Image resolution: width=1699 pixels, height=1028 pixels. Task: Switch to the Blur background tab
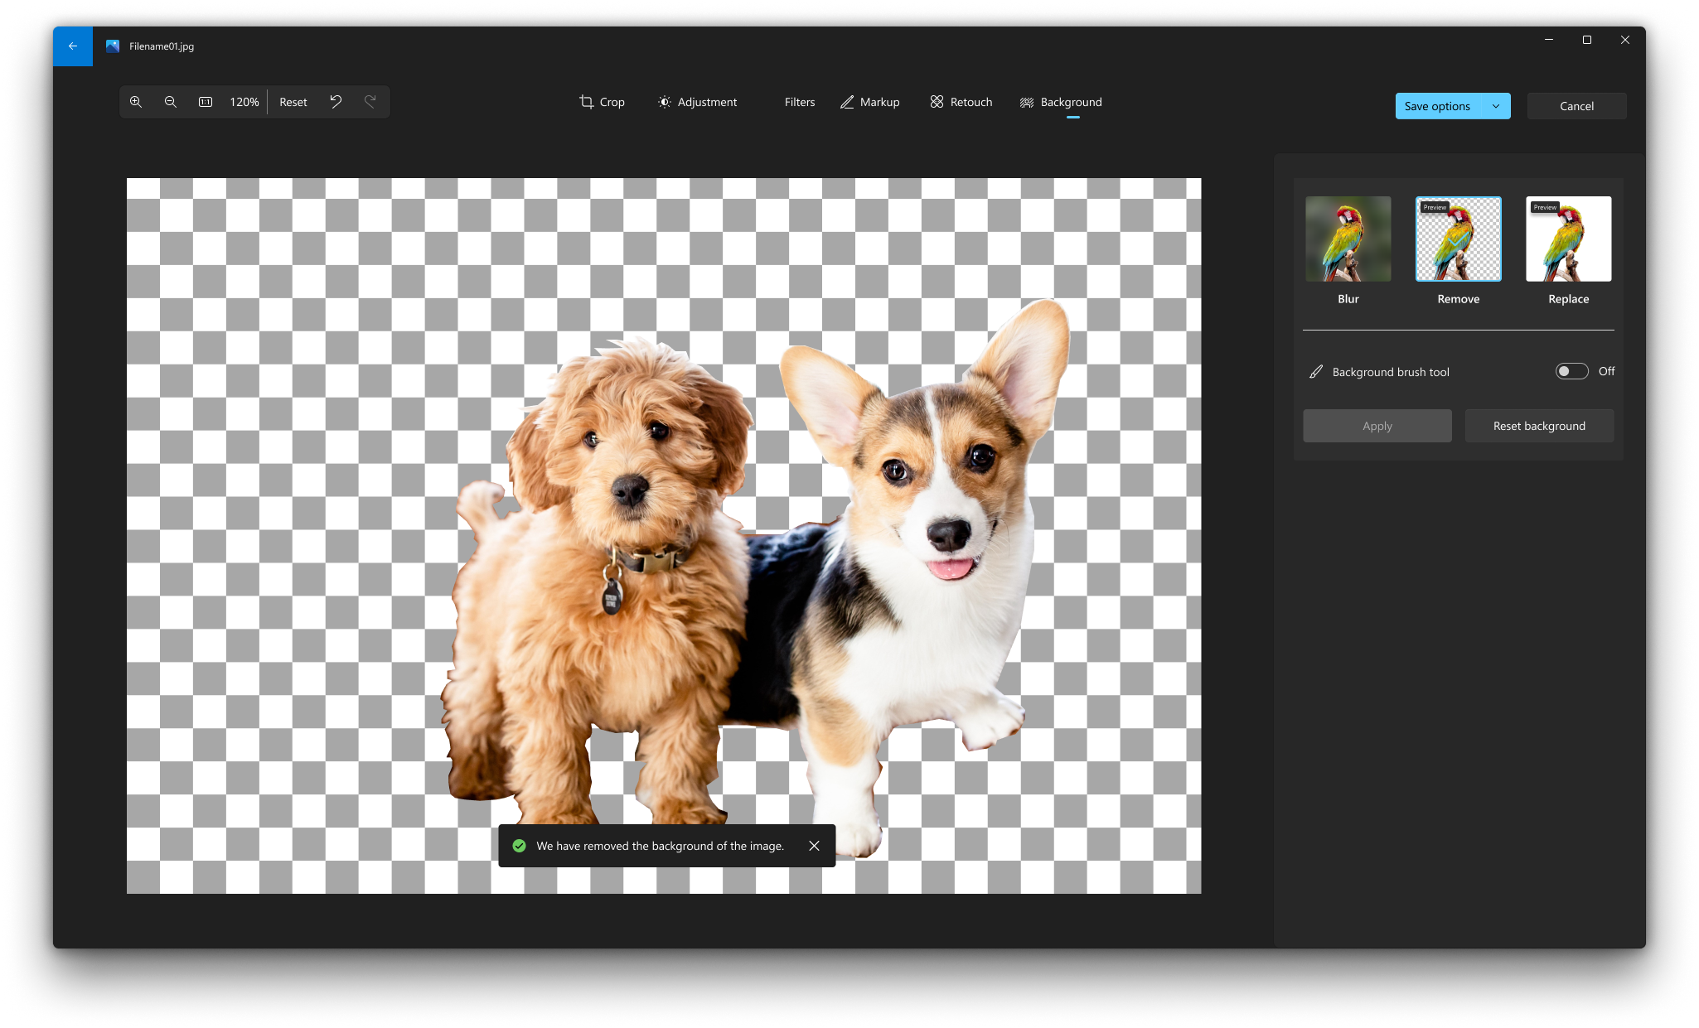[x=1348, y=238]
